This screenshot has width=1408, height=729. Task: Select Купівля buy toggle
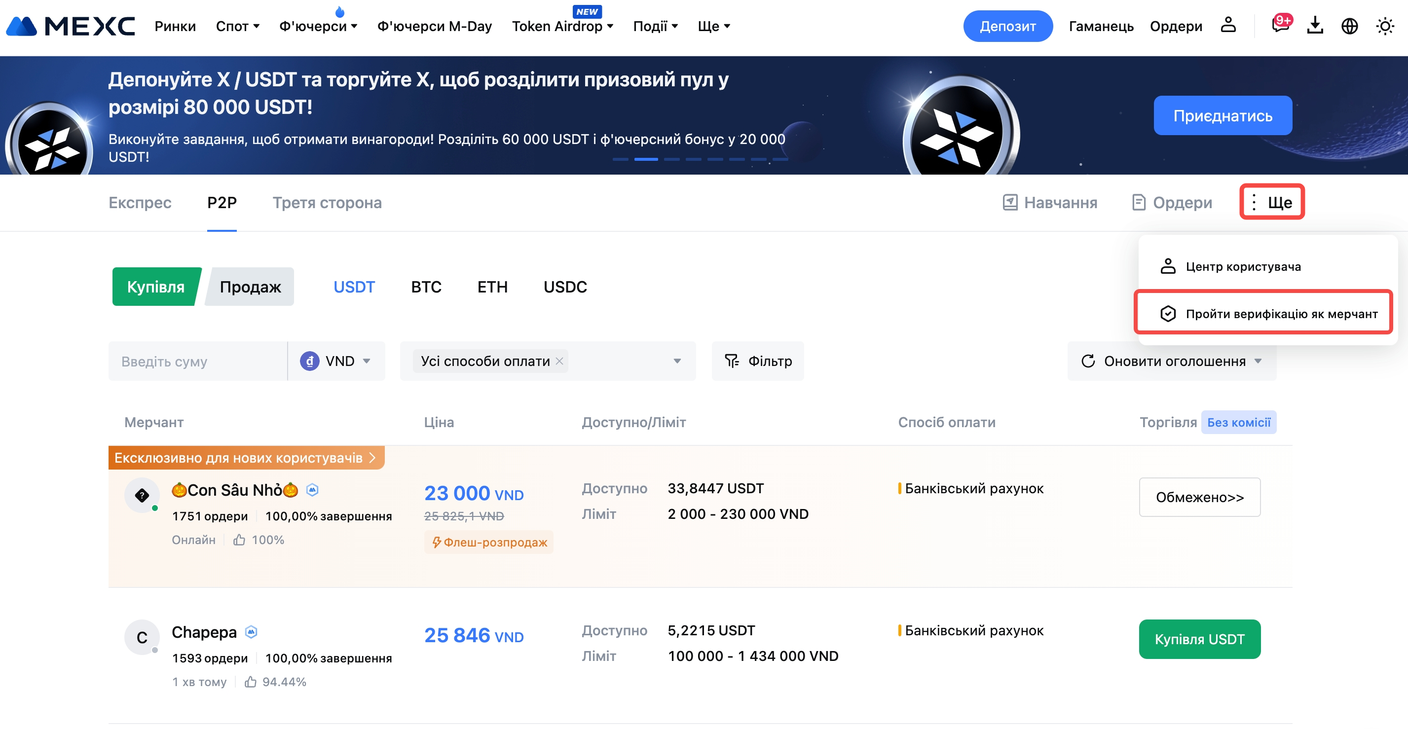click(155, 287)
